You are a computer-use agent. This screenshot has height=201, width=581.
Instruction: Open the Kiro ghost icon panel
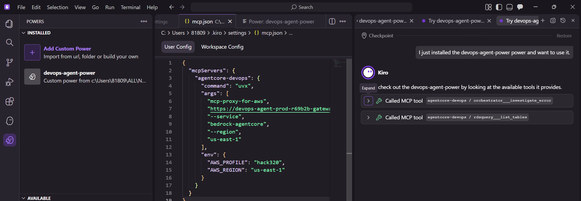point(9,121)
